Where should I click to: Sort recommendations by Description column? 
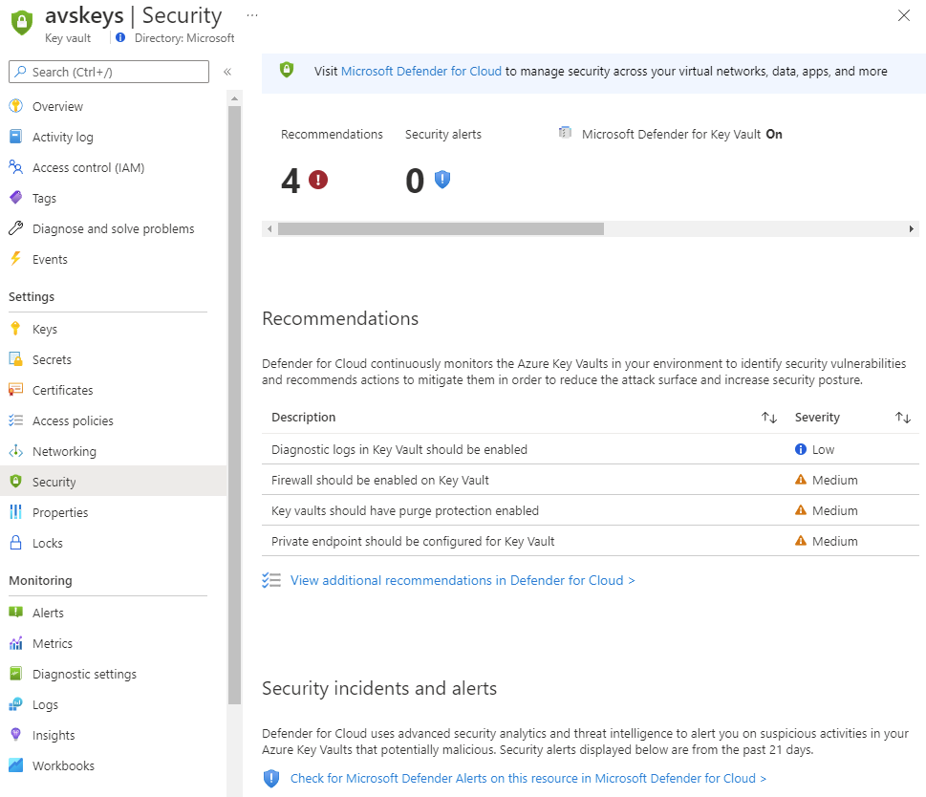[769, 418]
